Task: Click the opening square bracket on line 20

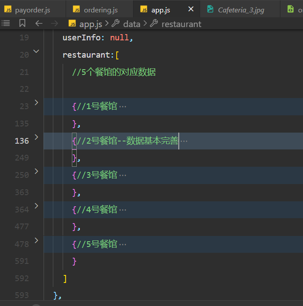Action: (117, 55)
